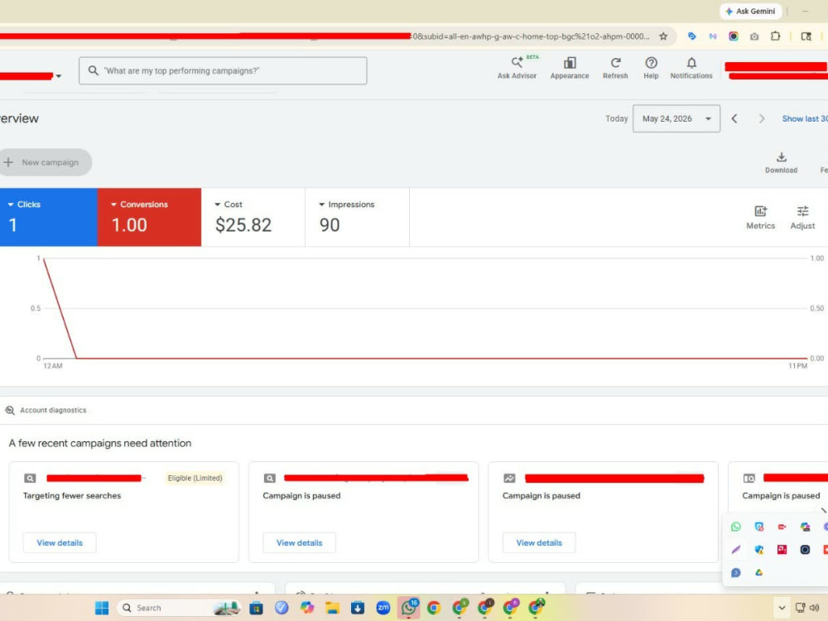Viewport: 828px width, 621px height.
Task: Click the 90 impressions value
Action: 330,225
